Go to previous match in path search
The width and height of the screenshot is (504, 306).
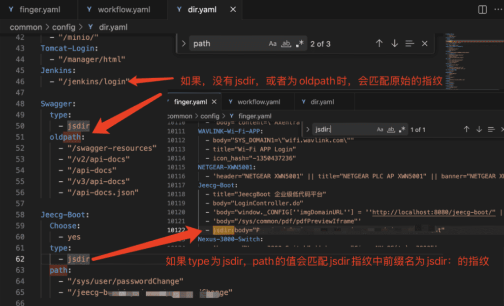(x=379, y=44)
